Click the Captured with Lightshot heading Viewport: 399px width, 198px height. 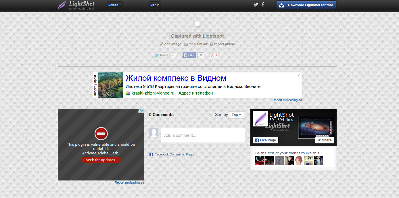(197, 36)
